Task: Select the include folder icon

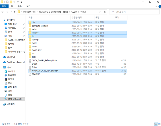Action: (x=30, y=33)
